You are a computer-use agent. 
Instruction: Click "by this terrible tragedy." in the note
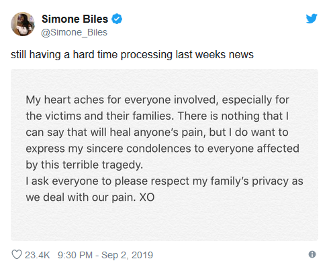pyautogui.click(x=85, y=165)
